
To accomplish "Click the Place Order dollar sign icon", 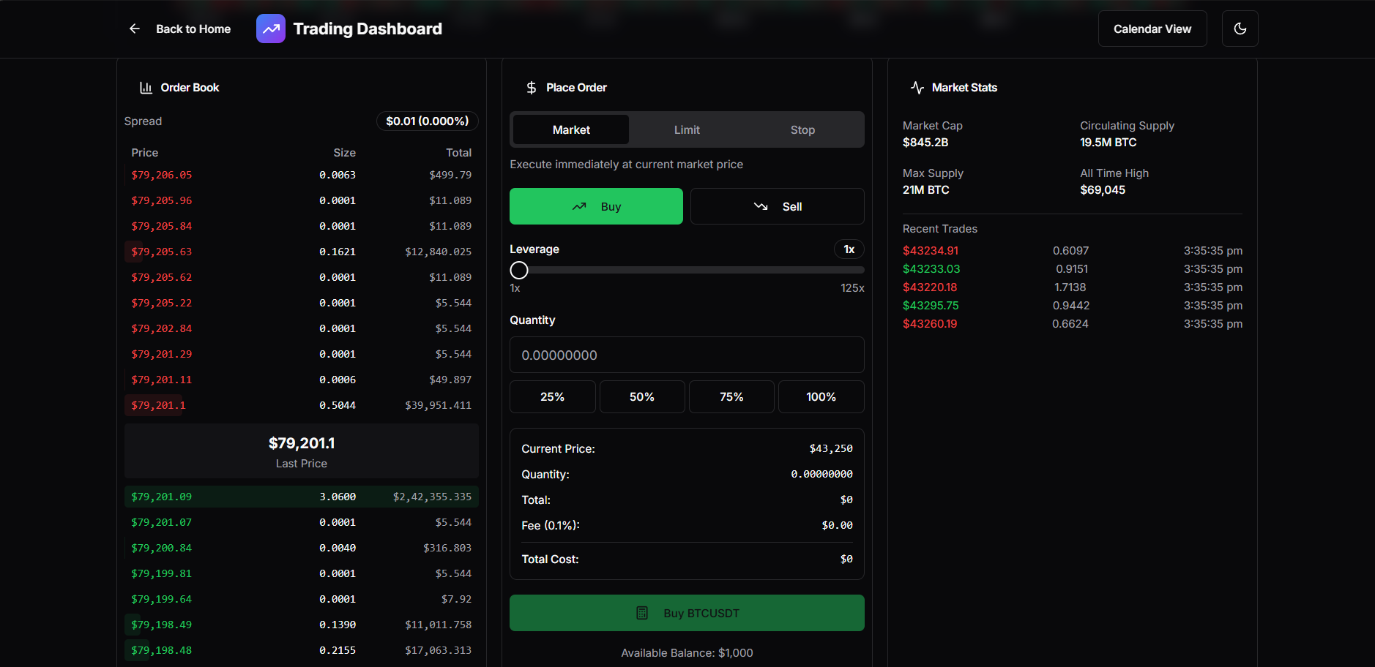I will (x=532, y=88).
